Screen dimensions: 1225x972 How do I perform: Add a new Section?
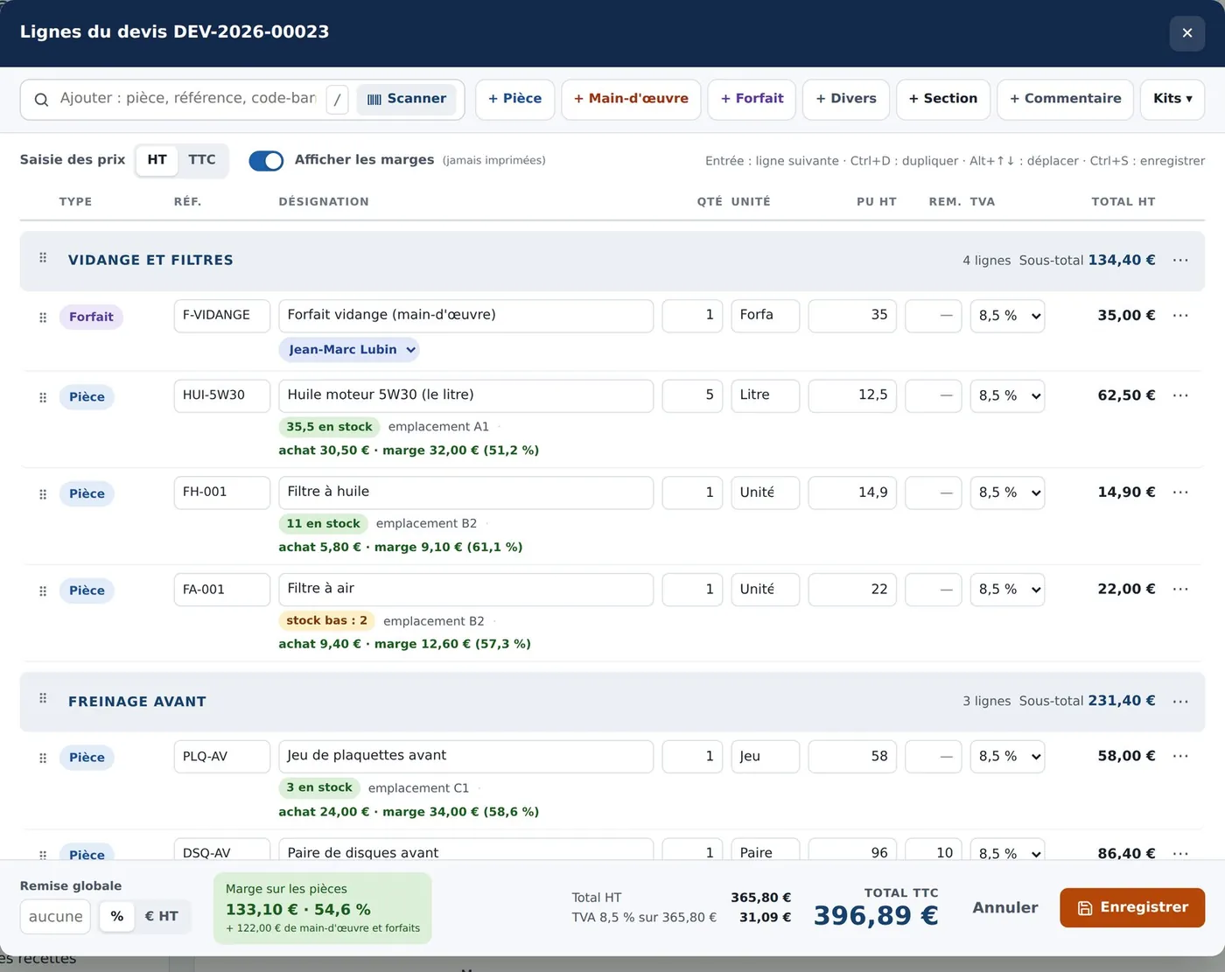pos(943,99)
